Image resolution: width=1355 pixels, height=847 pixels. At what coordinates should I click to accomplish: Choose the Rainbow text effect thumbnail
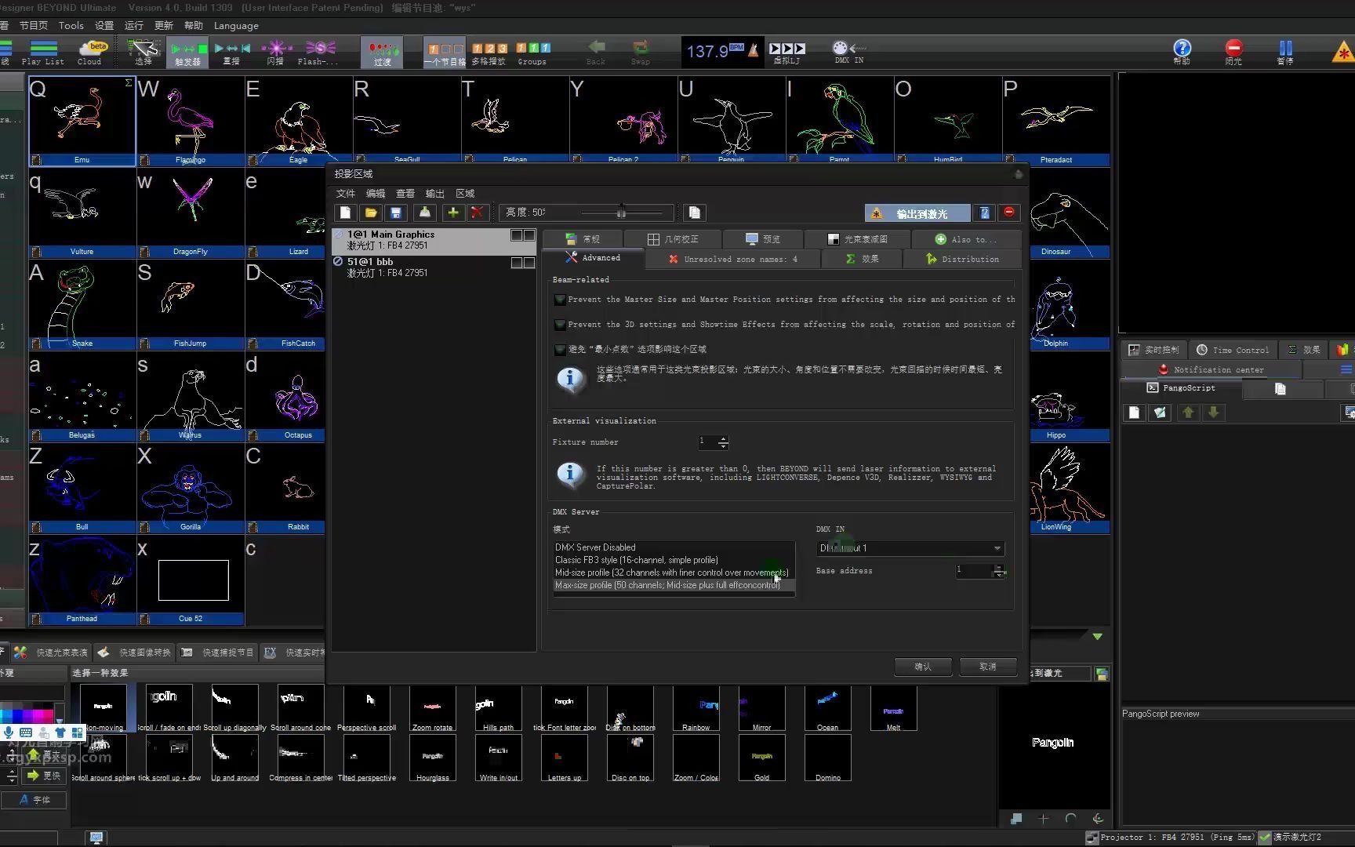[x=696, y=709]
